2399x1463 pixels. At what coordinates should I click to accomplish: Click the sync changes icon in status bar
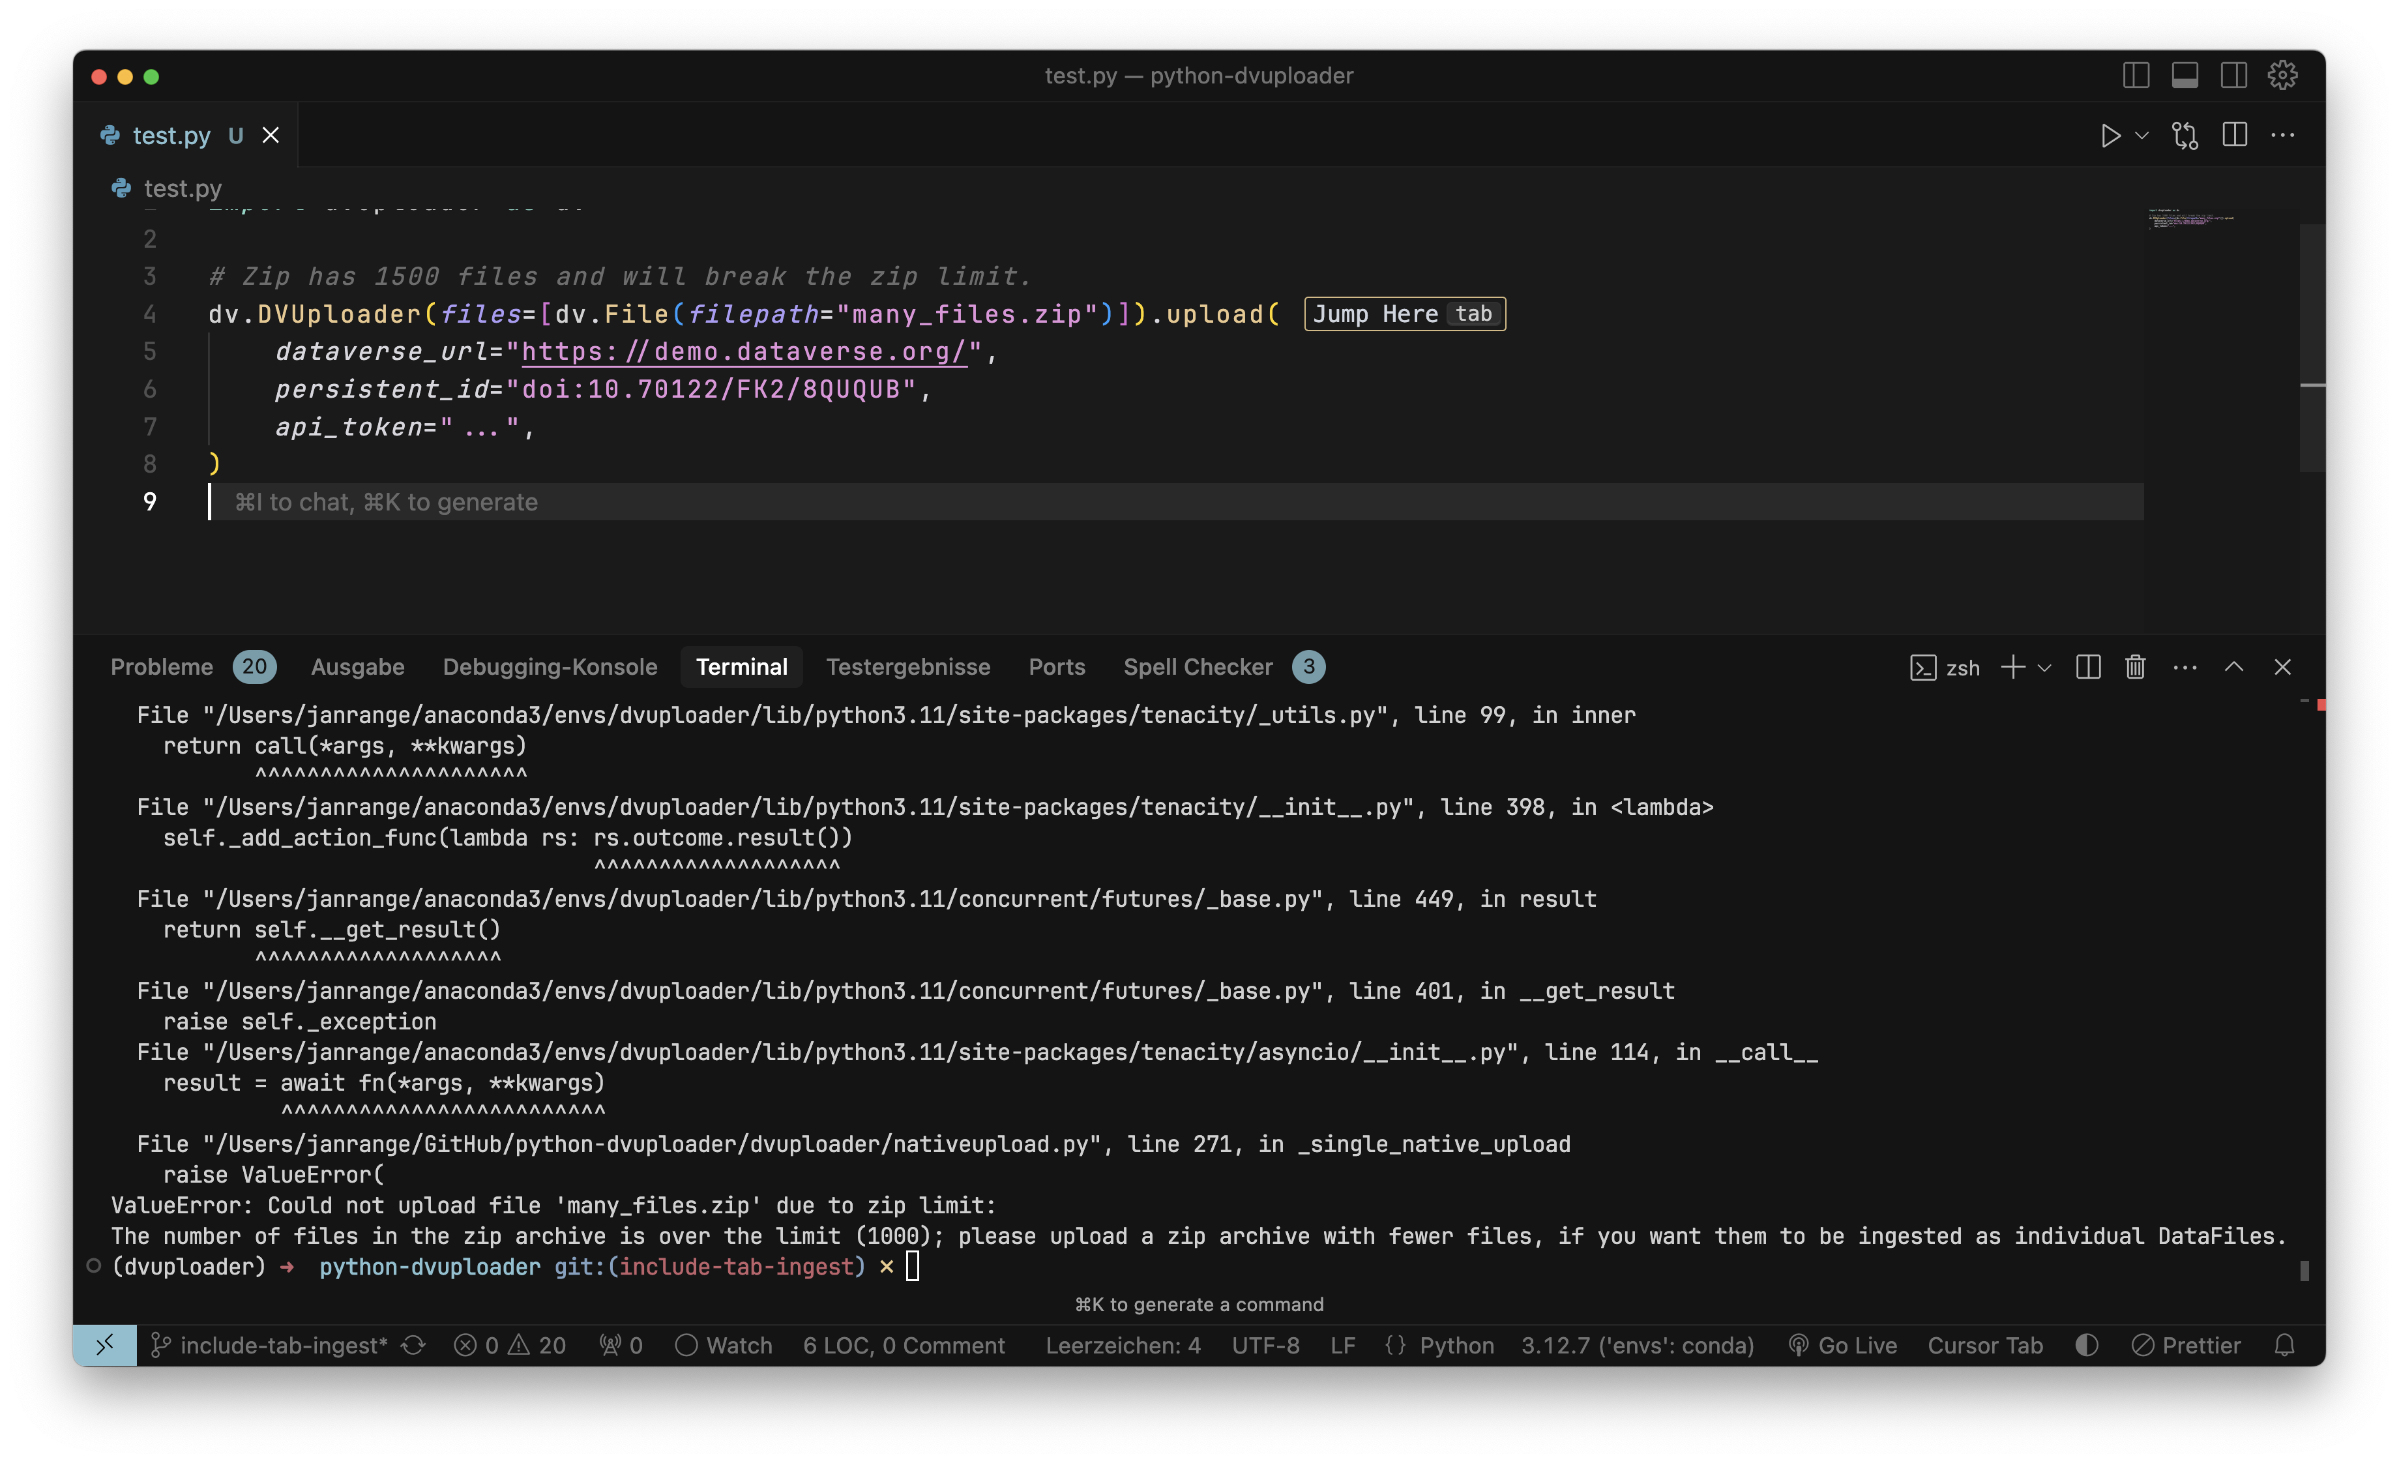[x=414, y=1345]
